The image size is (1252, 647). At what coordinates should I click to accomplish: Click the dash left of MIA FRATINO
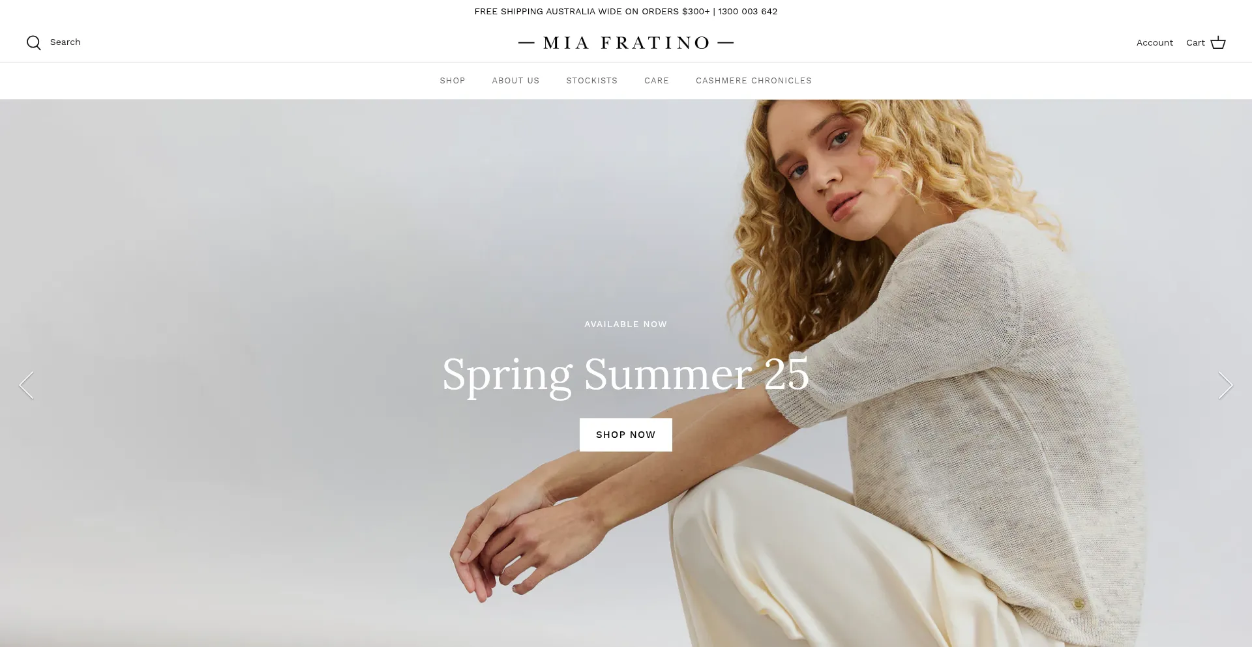tap(526, 43)
